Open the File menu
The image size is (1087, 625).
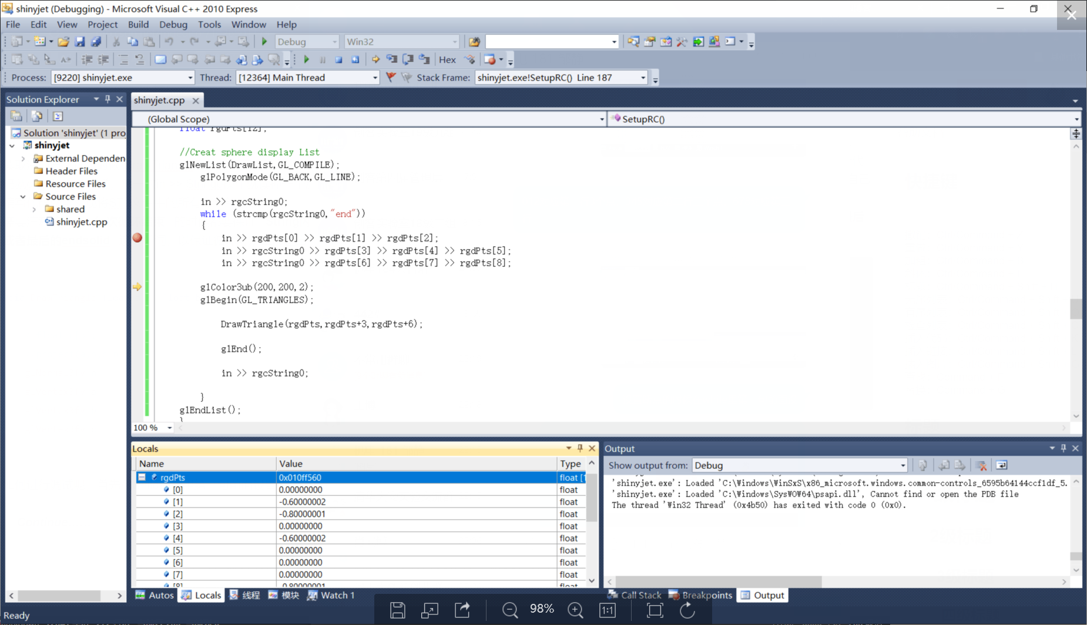point(13,25)
